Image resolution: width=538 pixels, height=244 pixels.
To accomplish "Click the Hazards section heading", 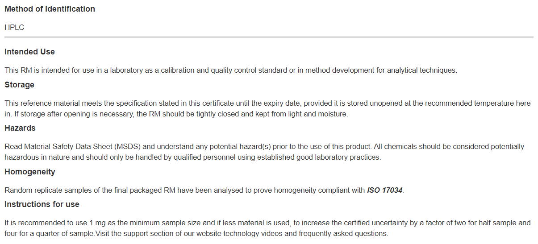I will coord(20,128).
